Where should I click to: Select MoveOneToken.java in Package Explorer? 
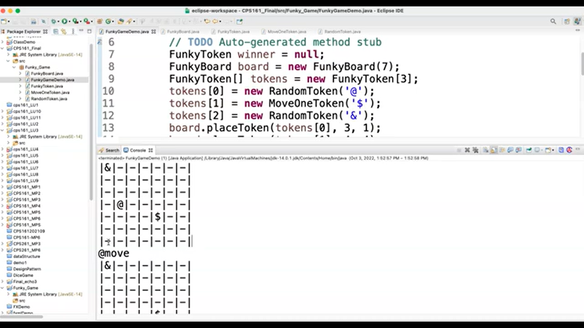point(50,92)
